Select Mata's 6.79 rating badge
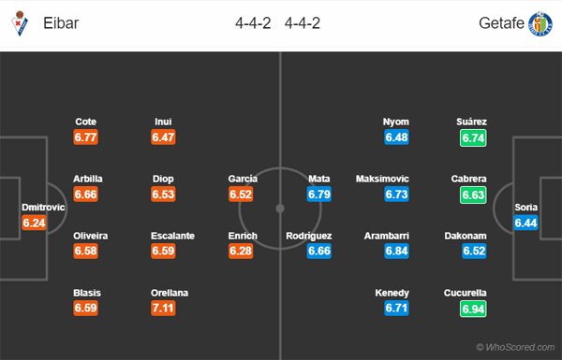Screen dimensions: 562x360 319,194
